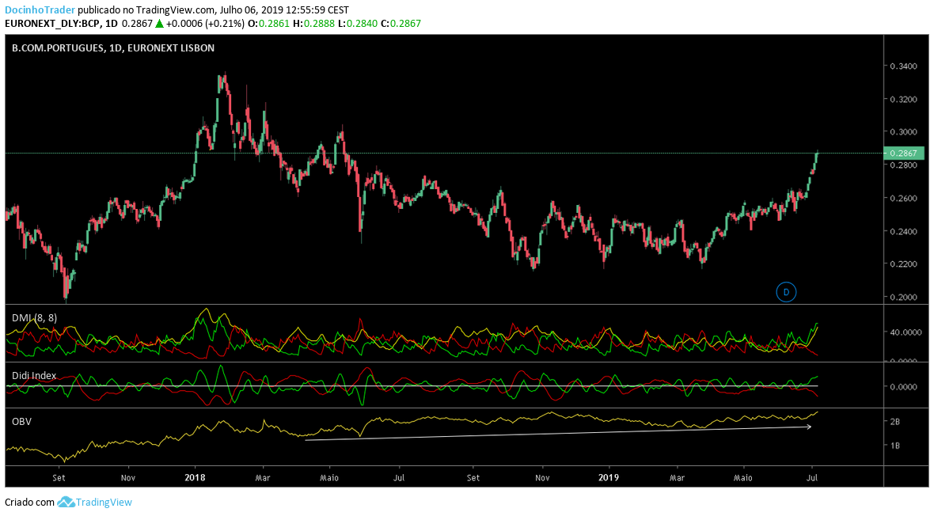
Task: Click the C:0.2867 close value
Action: pyautogui.click(x=401, y=24)
